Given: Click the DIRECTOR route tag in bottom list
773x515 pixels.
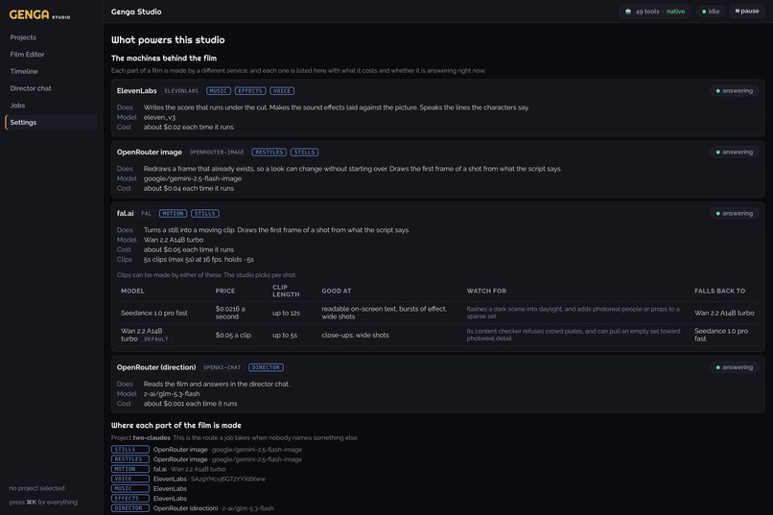Looking at the screenshot, I should [x=130, y=508].
